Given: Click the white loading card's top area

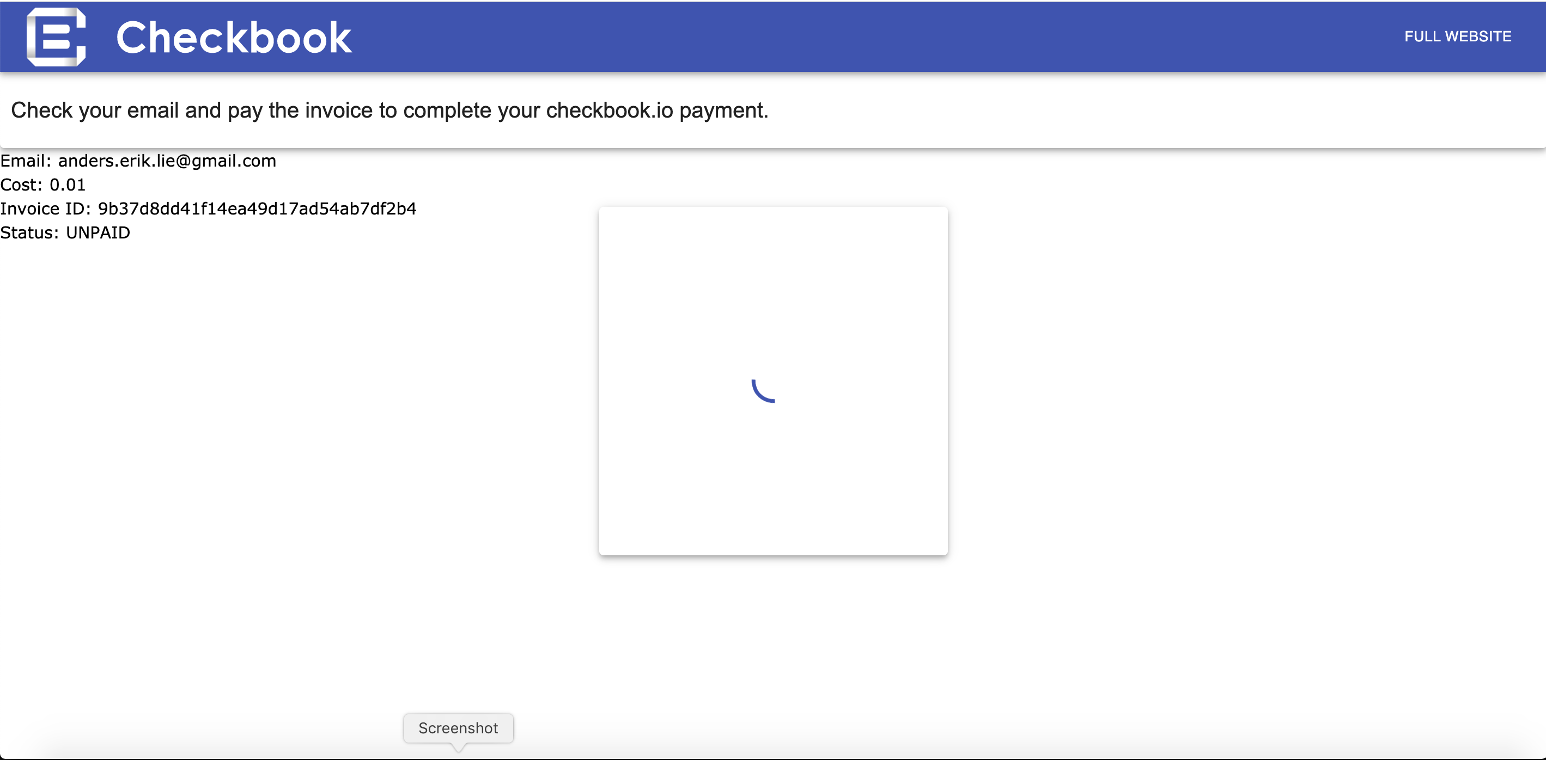Looking at the screenshot, I should point(773,240).
